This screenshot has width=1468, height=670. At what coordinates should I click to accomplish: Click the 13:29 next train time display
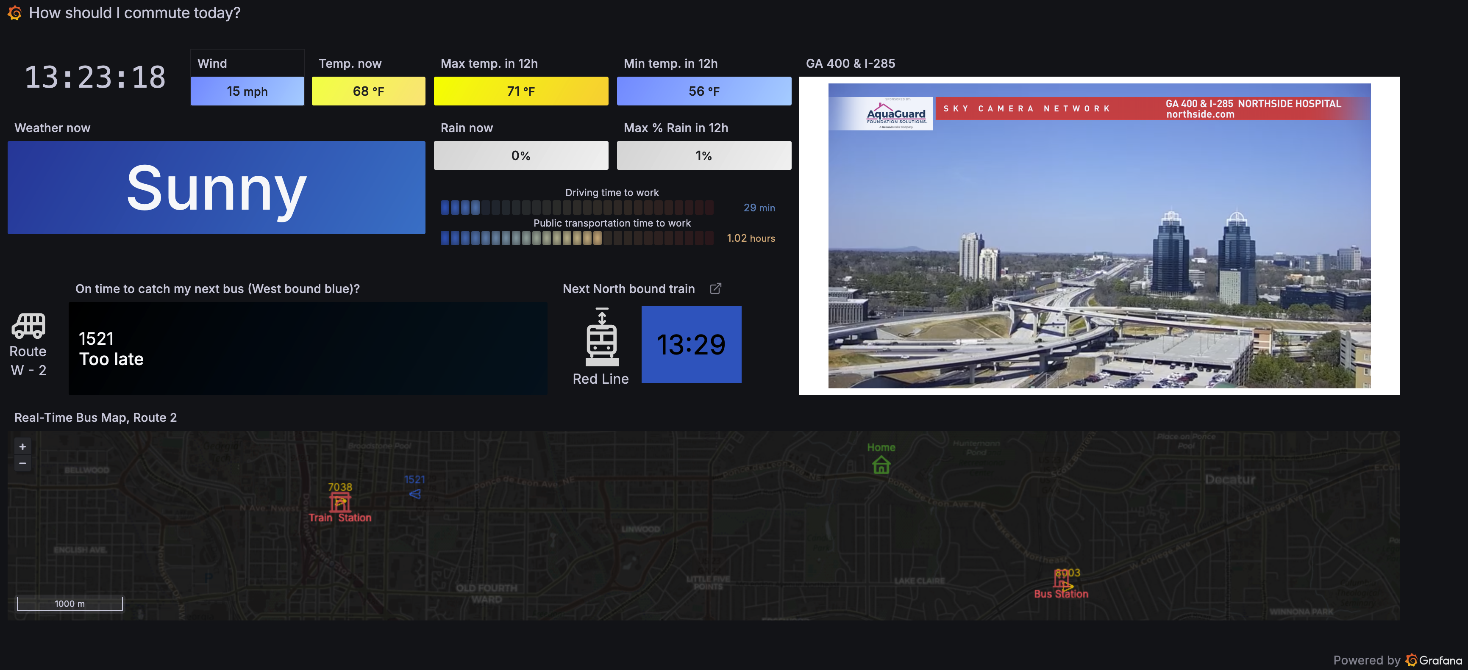point(691,344)
